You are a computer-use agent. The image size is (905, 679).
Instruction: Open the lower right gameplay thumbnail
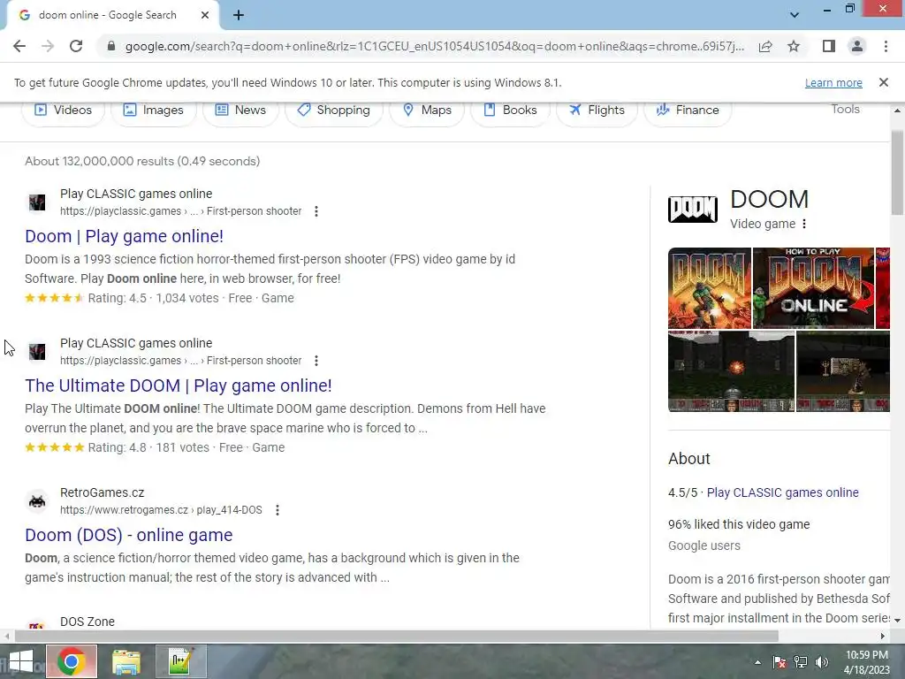(x=842, y=371)
